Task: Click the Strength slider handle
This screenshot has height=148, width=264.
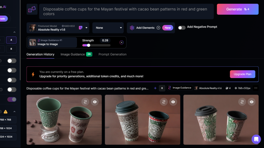Action: [89, 45]
